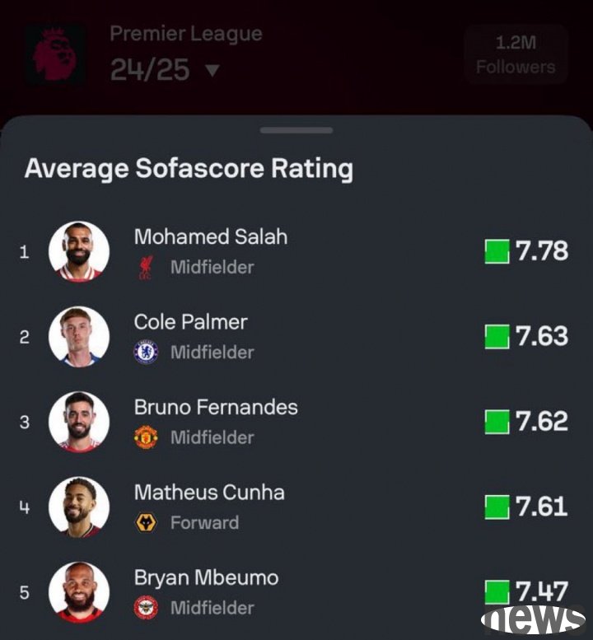Tap the Wolves club crest icon
Image resolution: width=593 pixels, height=640 pixels.
(x=146, y=522)
